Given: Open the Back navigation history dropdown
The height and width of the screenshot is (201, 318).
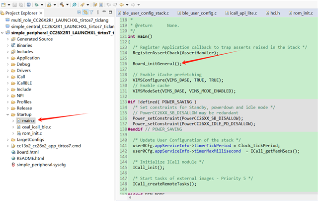Looking at the screenshot, I should 127,4.
